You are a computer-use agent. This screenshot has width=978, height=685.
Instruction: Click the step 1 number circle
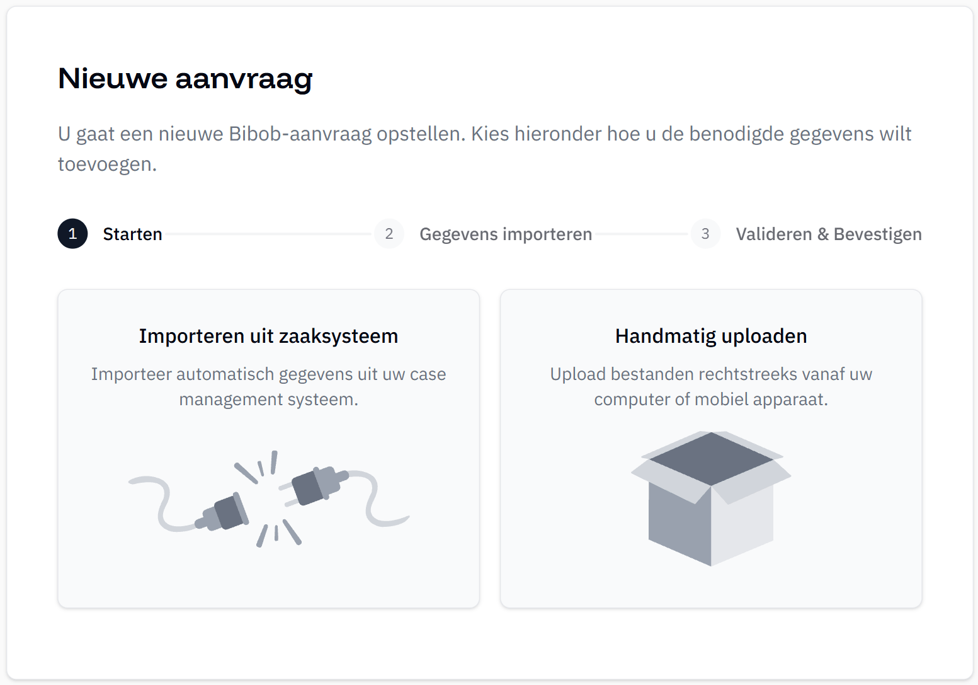click(72, 234)
